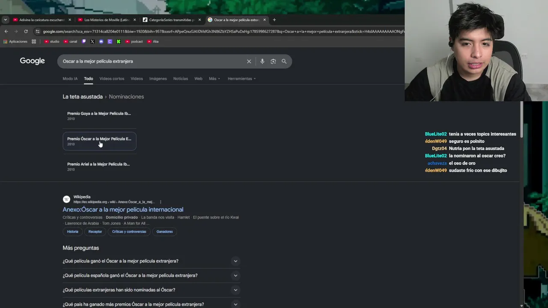The width and height of the screenshot is (548, 308).
Task: Select the 'Todo' results tab
Action: (88, 79)
